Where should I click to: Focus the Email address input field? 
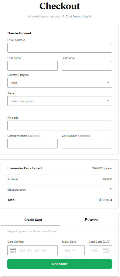tap(60, 48)
